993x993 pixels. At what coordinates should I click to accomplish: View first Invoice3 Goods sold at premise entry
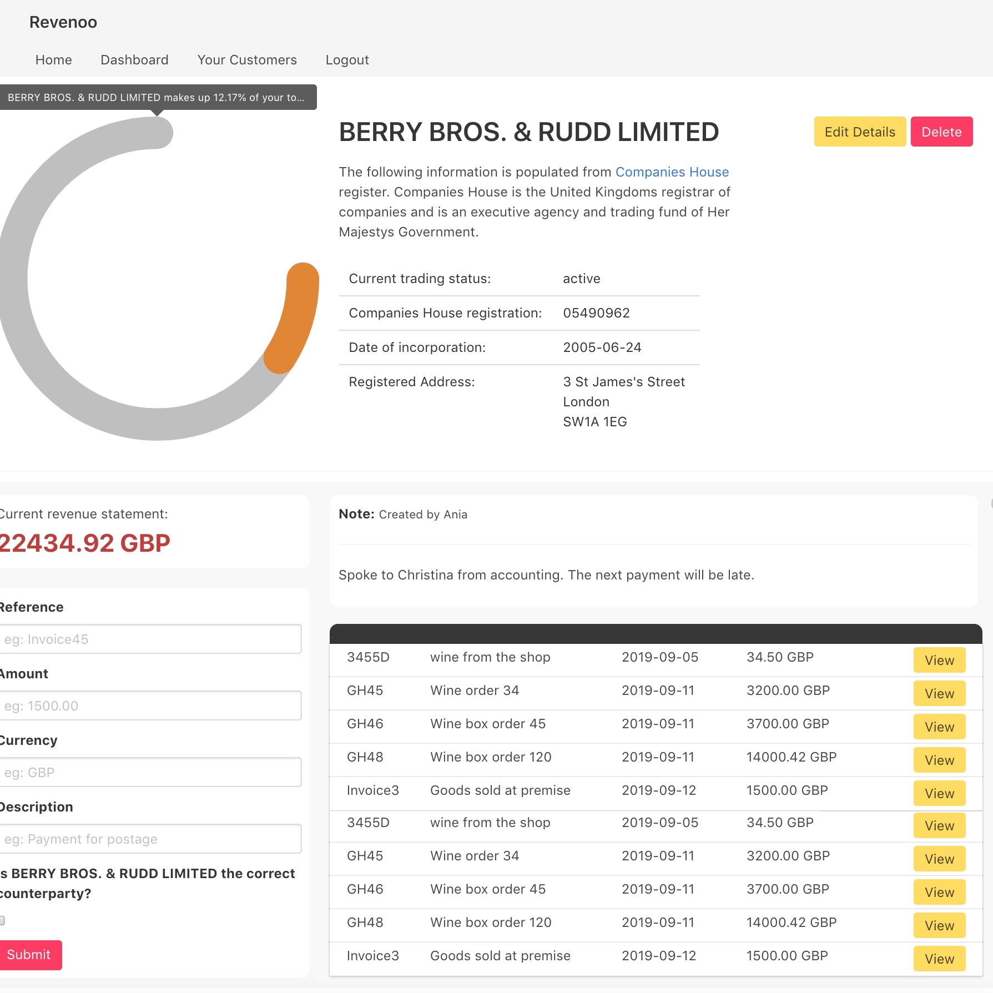(x=939, y=793)
